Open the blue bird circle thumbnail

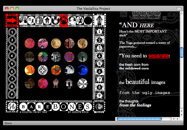pyautogui.click(x=82, y=70)
